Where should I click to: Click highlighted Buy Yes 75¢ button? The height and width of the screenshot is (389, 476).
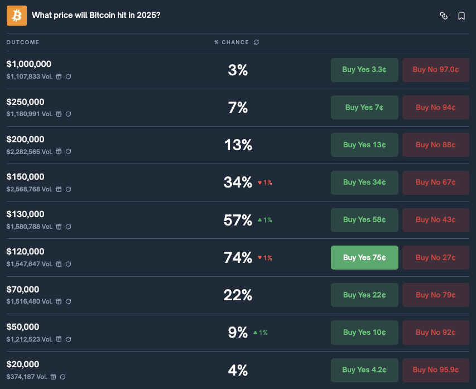click(364, 257)
